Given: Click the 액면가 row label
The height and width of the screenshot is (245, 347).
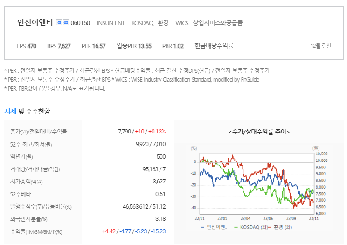Looking at the screenshot, I should pyautogui.click(x=21, y=157).
